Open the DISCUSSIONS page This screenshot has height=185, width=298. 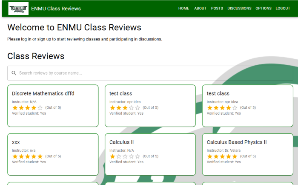pyautogui.click(x=239, y=9)
